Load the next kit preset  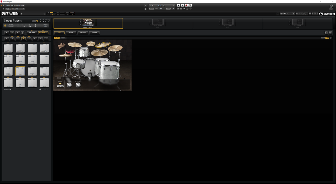click(35, 21)
